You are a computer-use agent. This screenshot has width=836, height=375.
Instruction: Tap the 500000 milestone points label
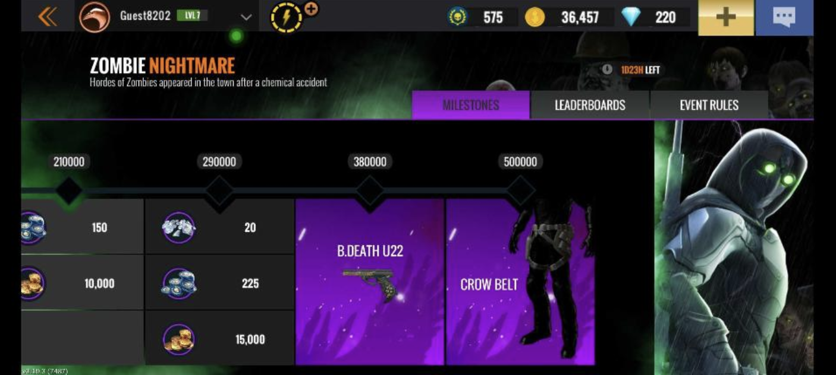[x=520, y=161]
